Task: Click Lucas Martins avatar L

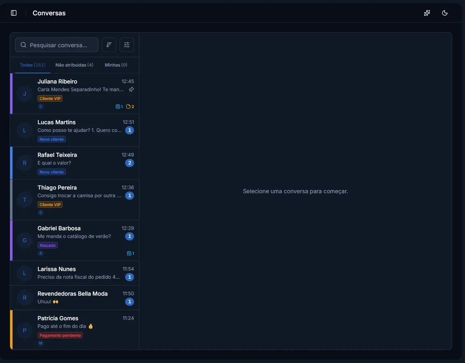Action: coord(24,130)
